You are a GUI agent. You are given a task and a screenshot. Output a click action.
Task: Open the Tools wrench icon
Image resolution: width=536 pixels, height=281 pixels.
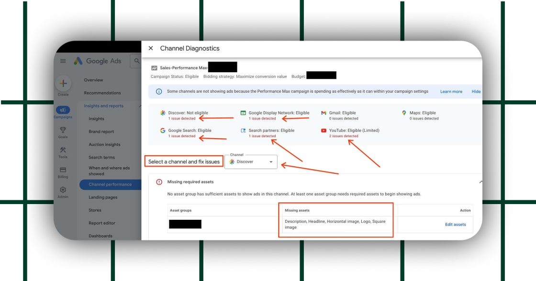coord(63,150)
